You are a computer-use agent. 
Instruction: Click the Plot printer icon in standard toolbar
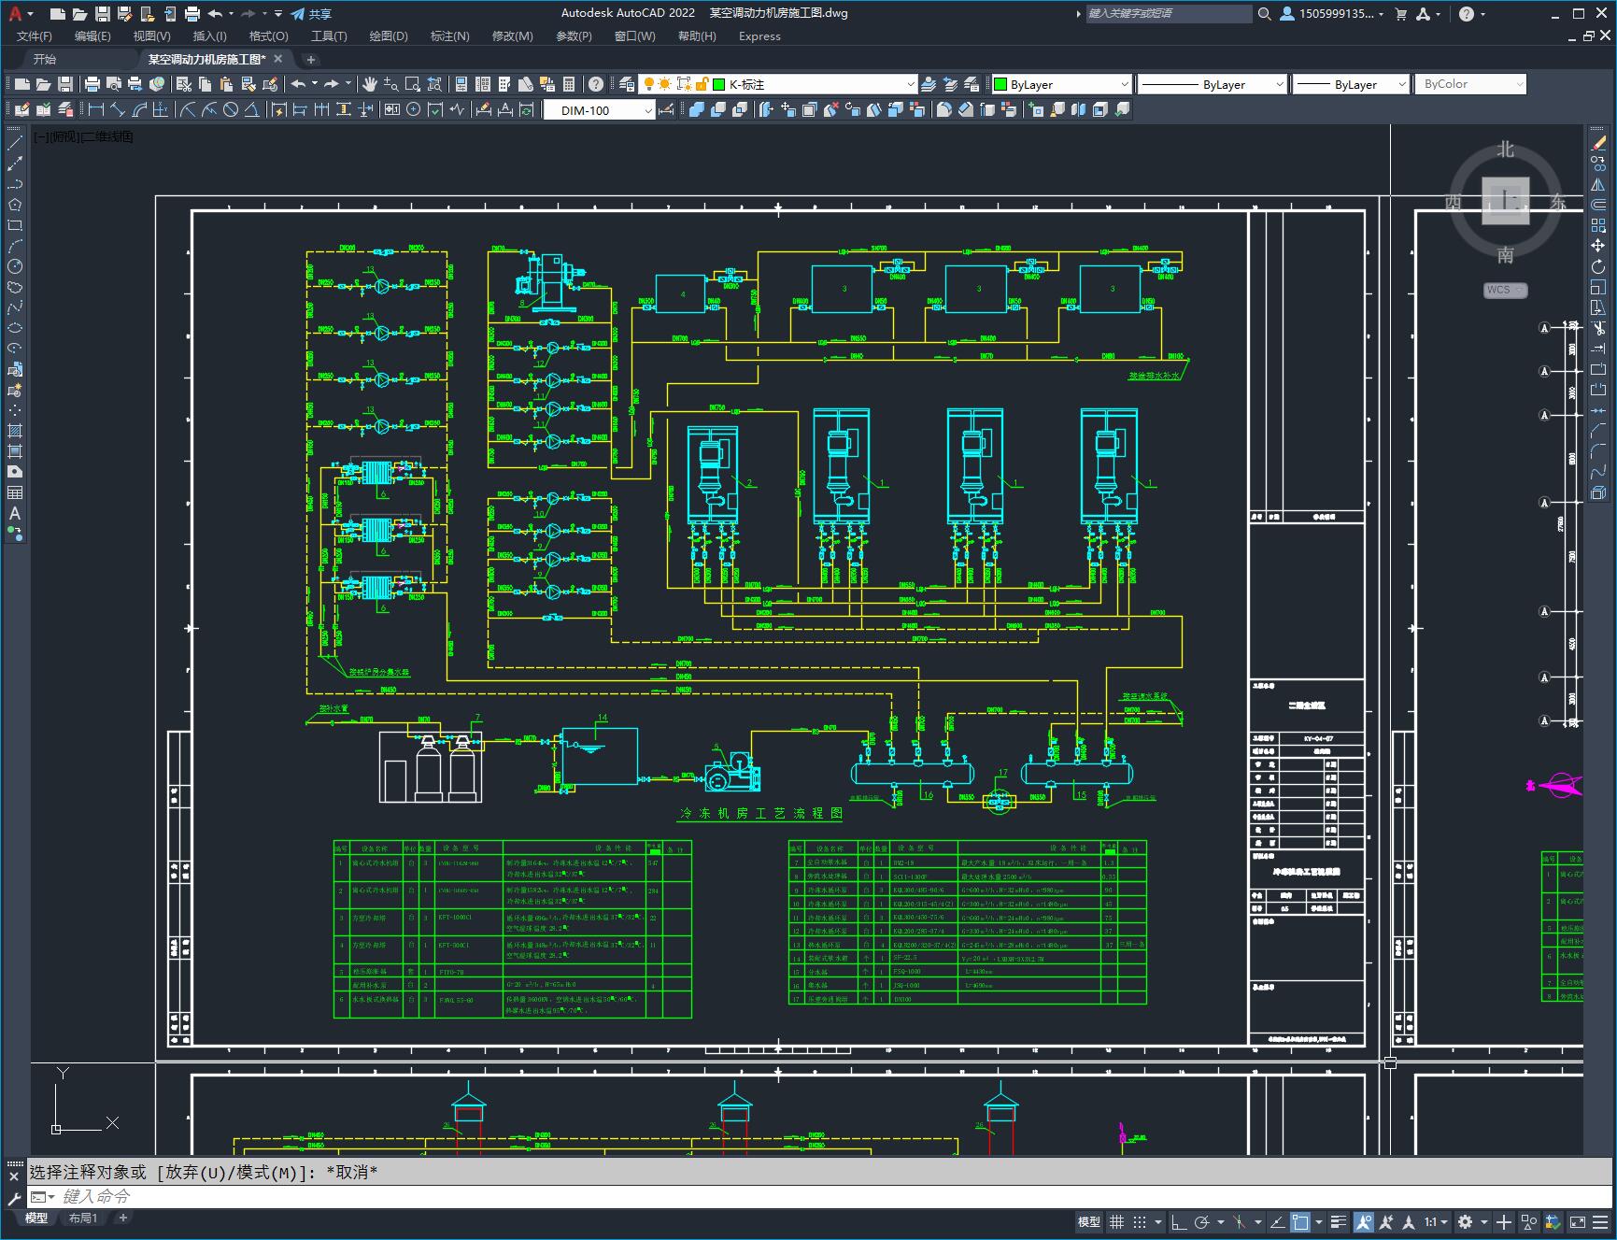[x=92, y=84]
